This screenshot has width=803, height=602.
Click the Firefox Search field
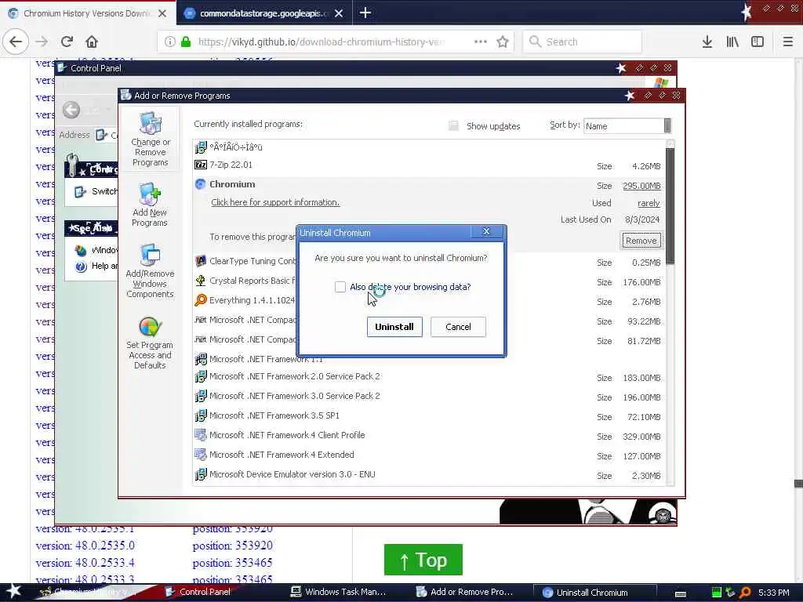coord(583,42)
